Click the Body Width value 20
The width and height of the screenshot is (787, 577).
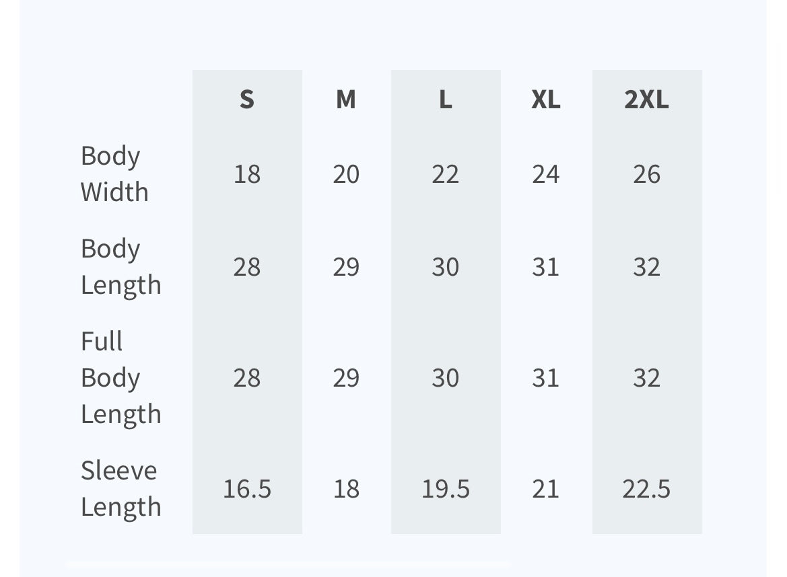coord(346,175)
